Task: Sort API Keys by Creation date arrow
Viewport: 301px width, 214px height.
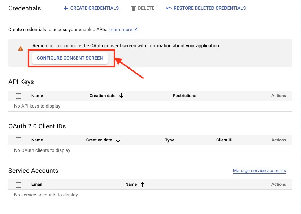Action: click(121, 96)
